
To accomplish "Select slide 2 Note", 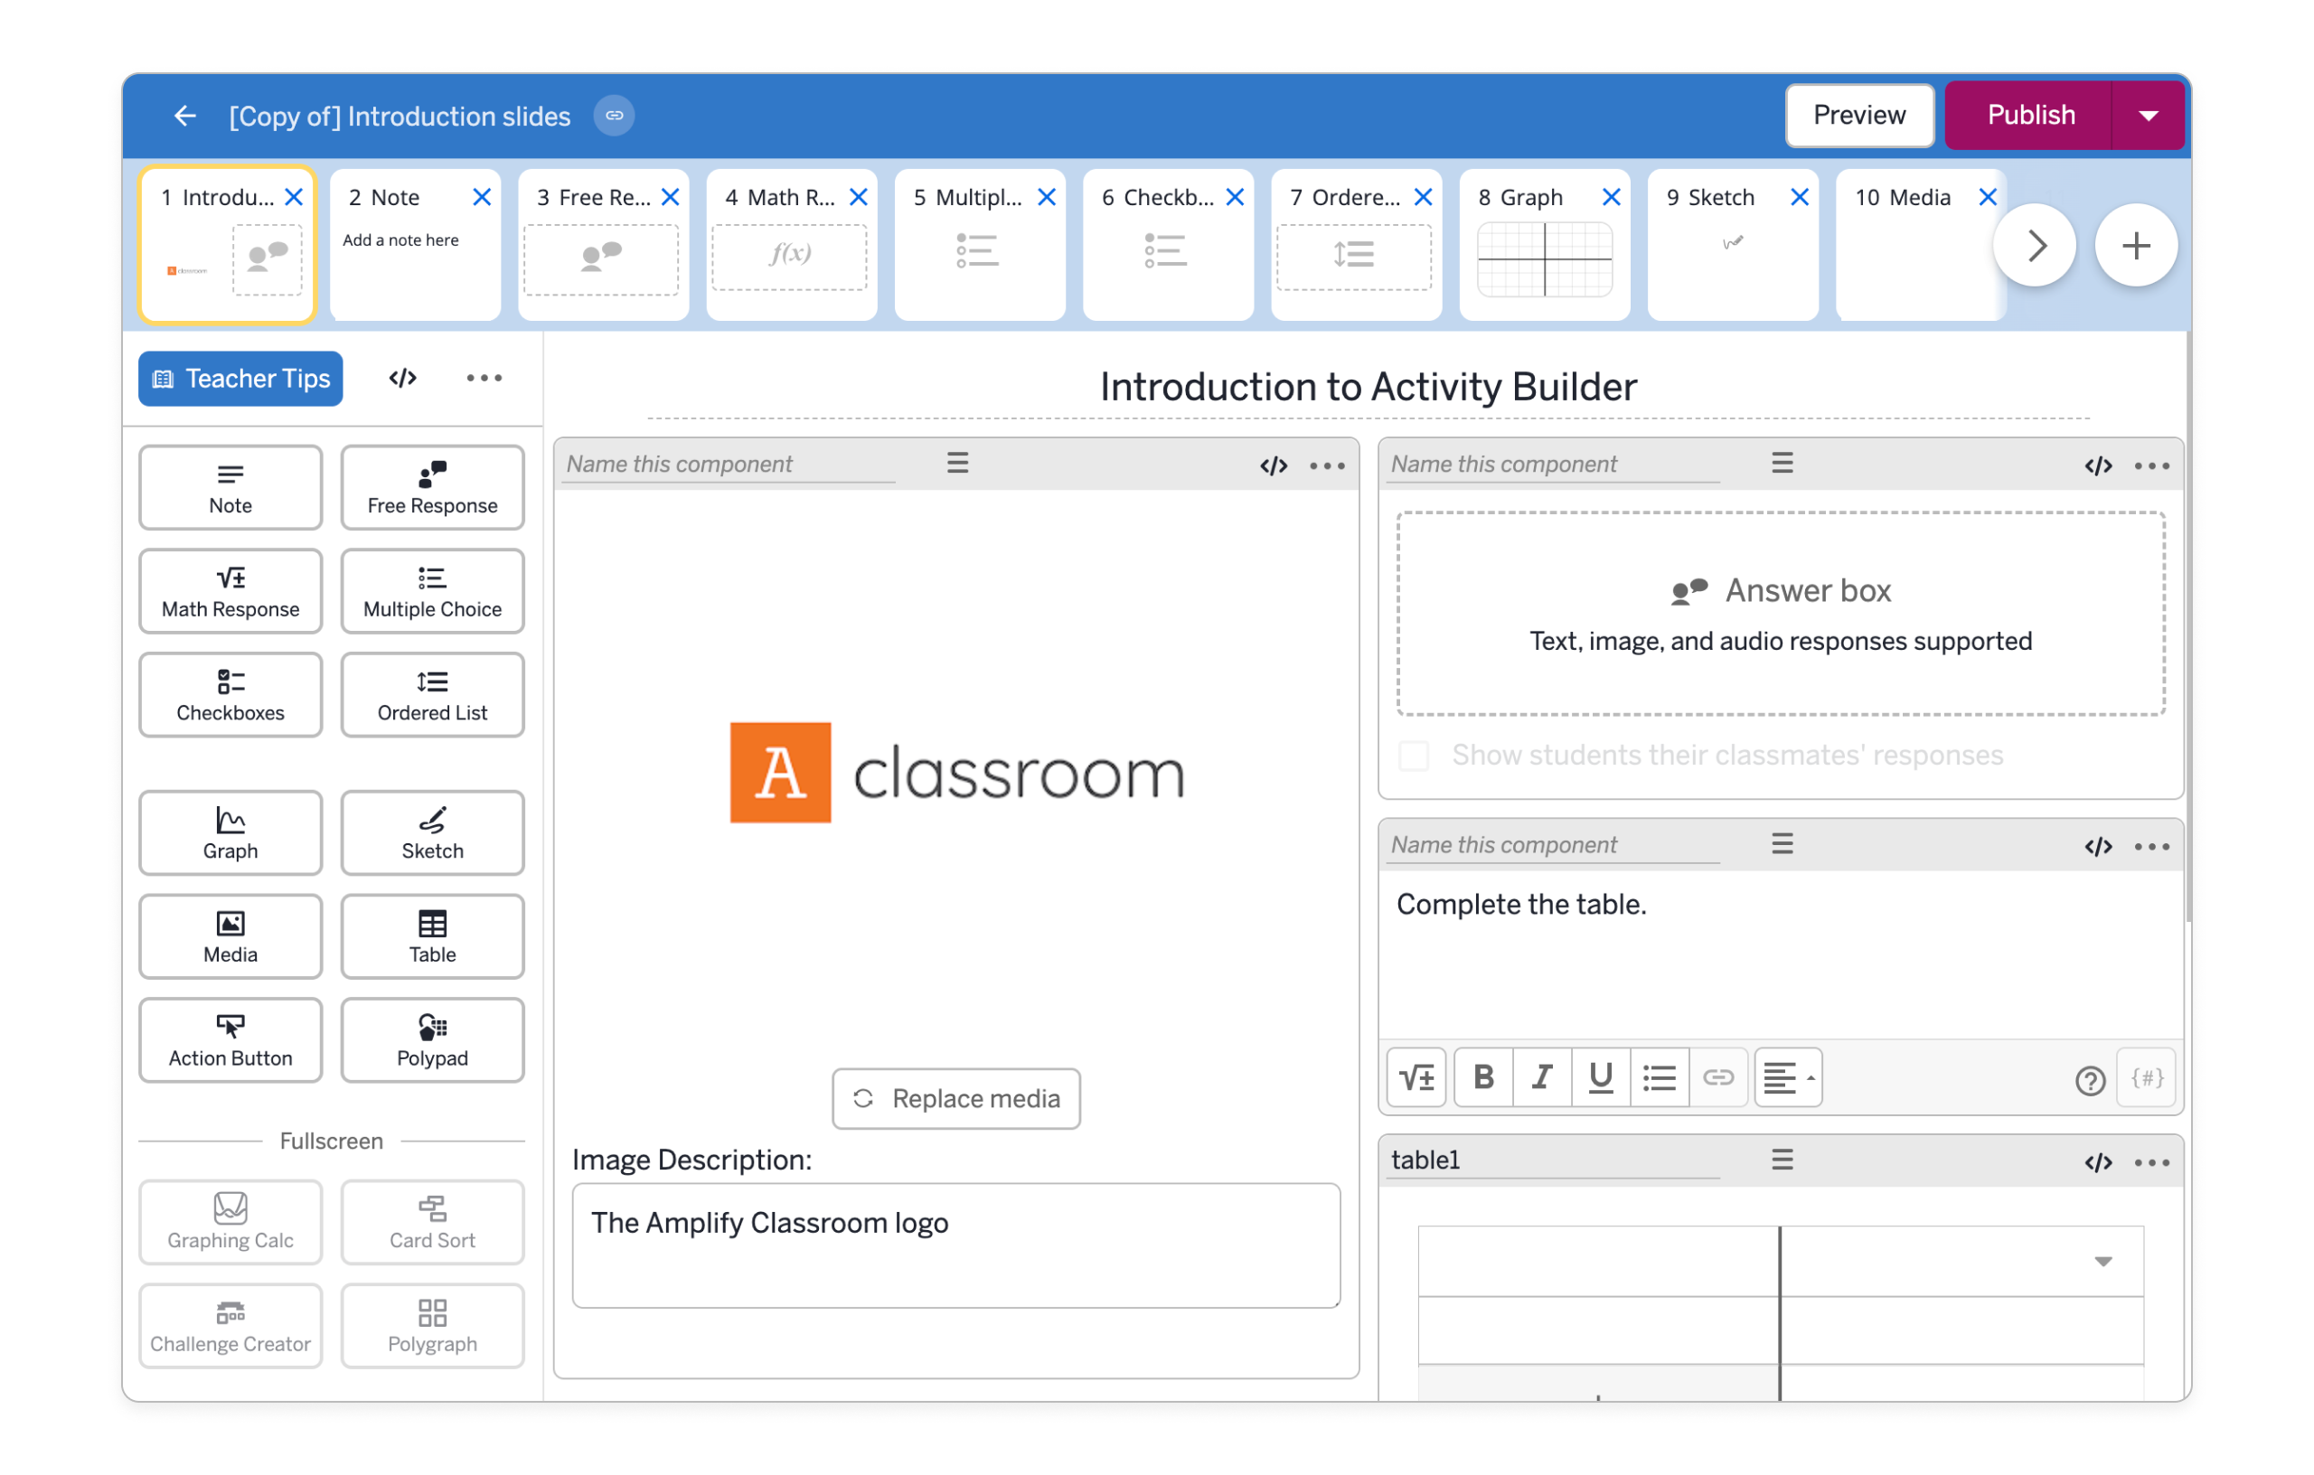I will pyautogui.click(x=415, y=245).
